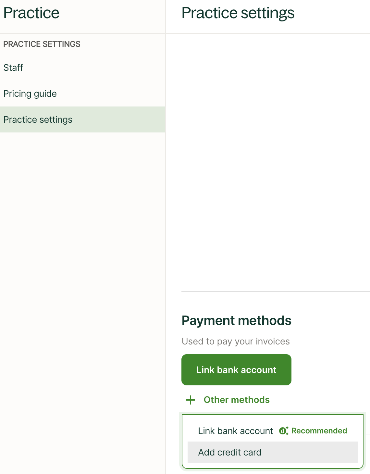Click the PRACTICE SETTINGS section header
The height and width of the screenshot is (474, 370).
click(x=42, y=44)
